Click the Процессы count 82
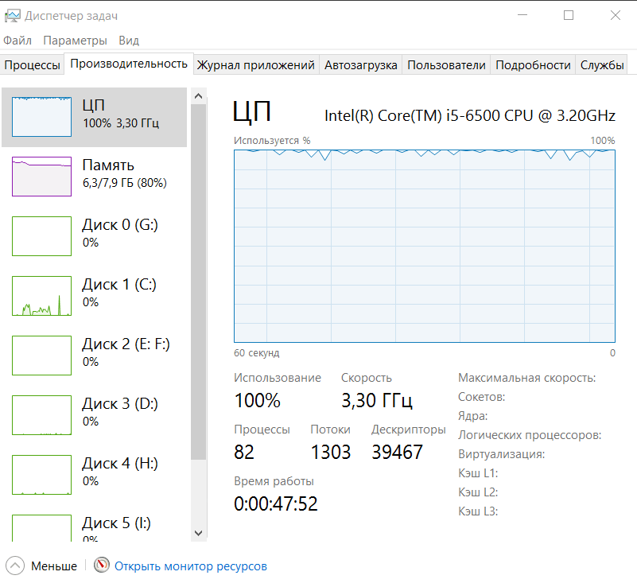This screenshot has height=587, width=637. click(244, 452)
